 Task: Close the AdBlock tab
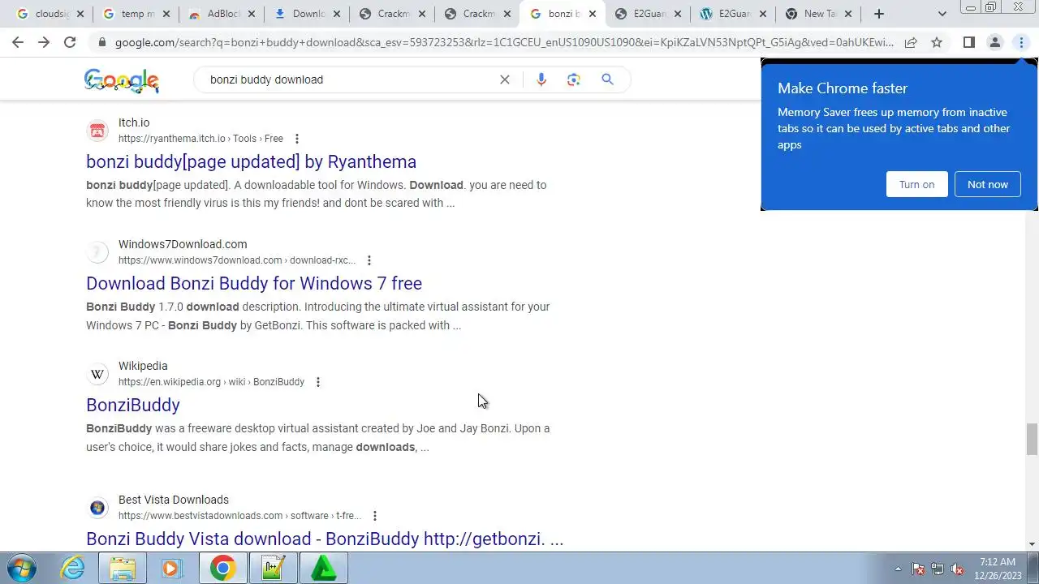(x=251, y=14)
